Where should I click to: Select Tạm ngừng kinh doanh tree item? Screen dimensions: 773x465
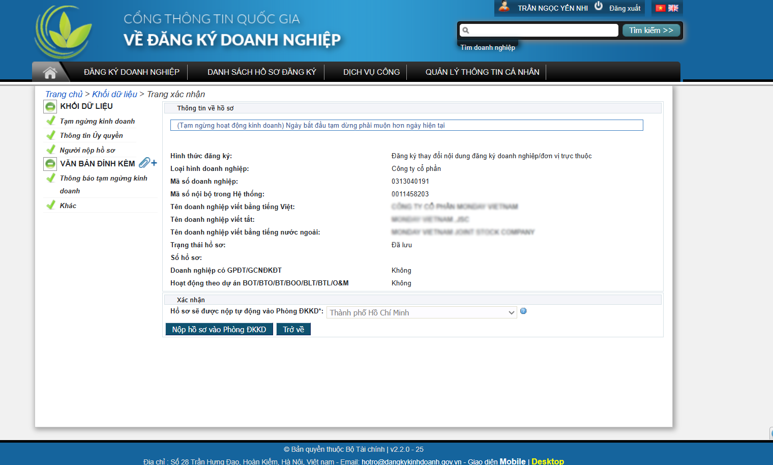pos(97,121)
